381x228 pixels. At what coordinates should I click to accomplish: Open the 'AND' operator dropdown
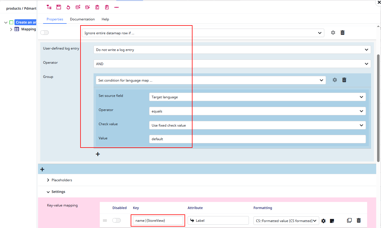[x=232, y=64]
